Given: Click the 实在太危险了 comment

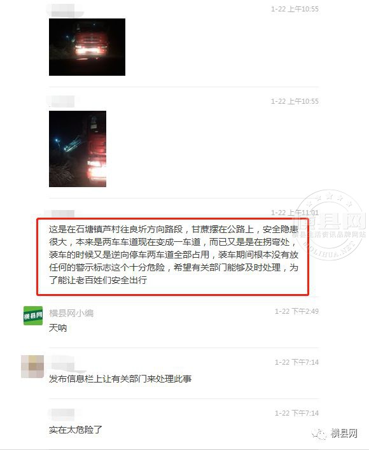Looking at the screenshot, I should [76, 430].
